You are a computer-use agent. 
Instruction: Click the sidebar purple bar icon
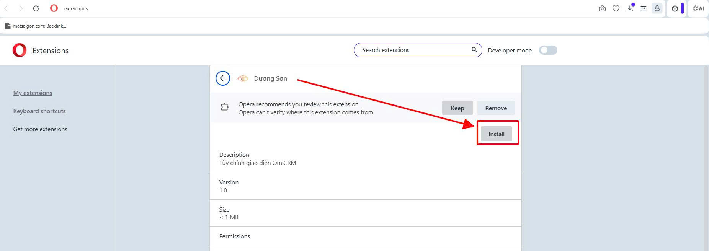point(683,8)
